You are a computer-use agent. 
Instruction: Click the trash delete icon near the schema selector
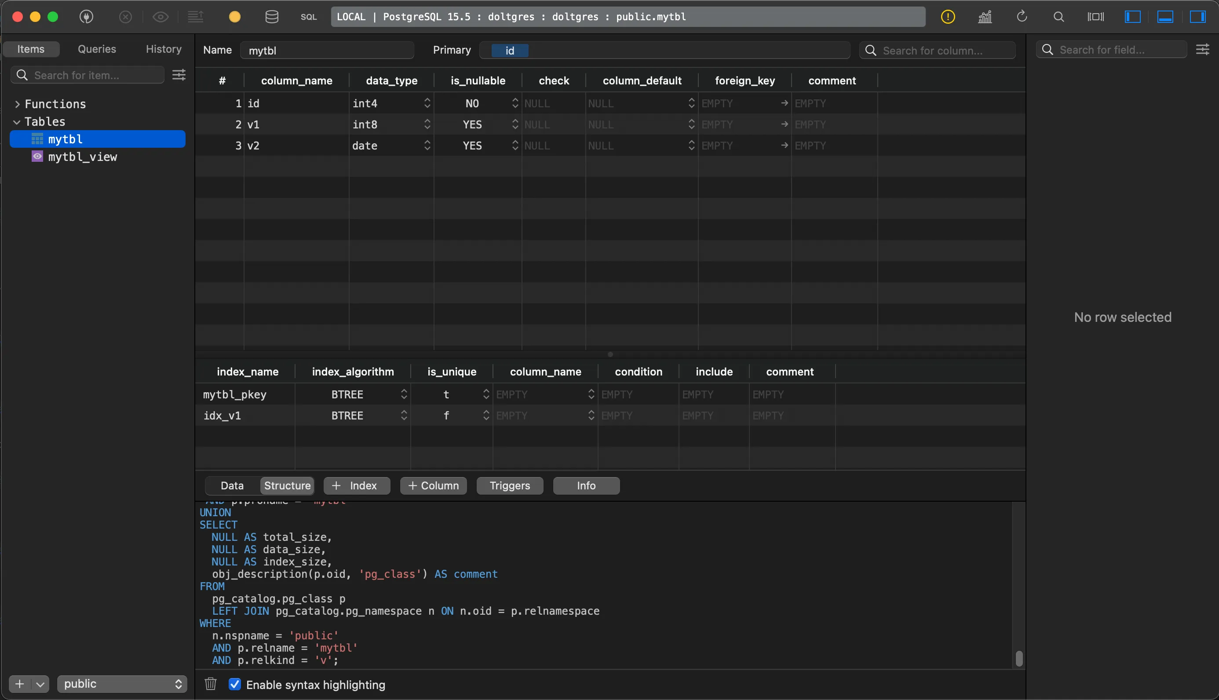(x=211, y=684)
